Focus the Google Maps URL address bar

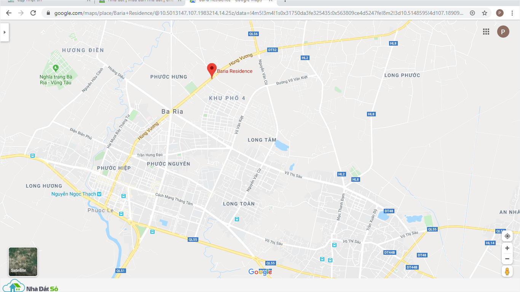click(x=259, y=13)
